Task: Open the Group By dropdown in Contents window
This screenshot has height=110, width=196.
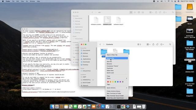Action: [148, 44]
